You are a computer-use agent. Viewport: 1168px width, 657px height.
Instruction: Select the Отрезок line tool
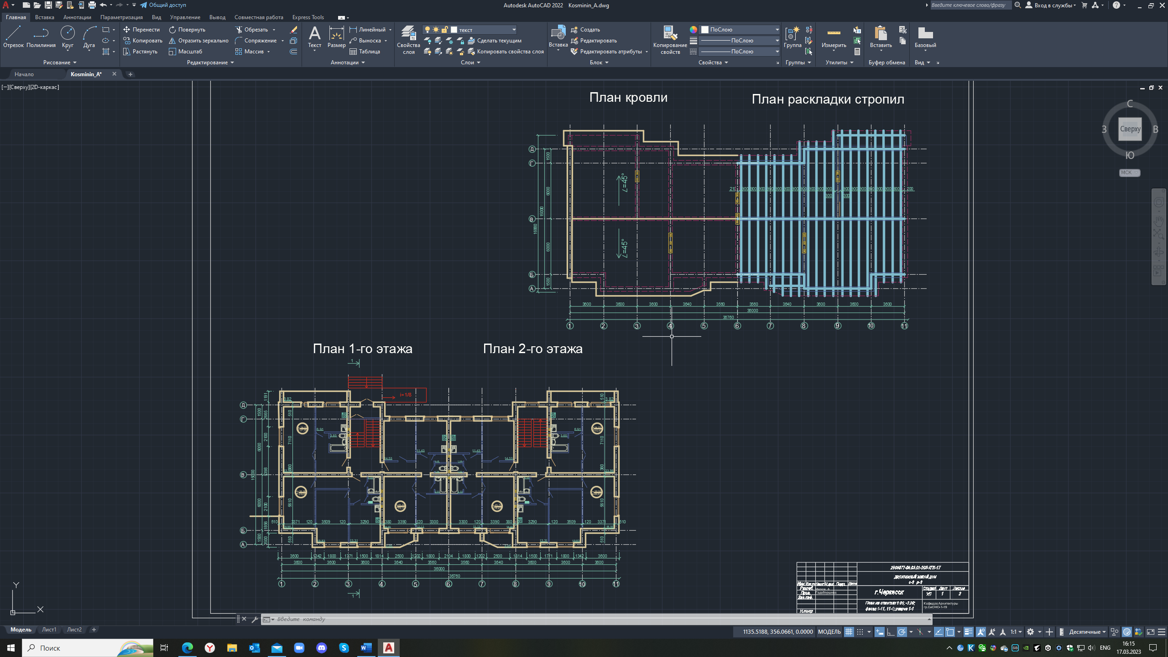(x=13, y=36)
